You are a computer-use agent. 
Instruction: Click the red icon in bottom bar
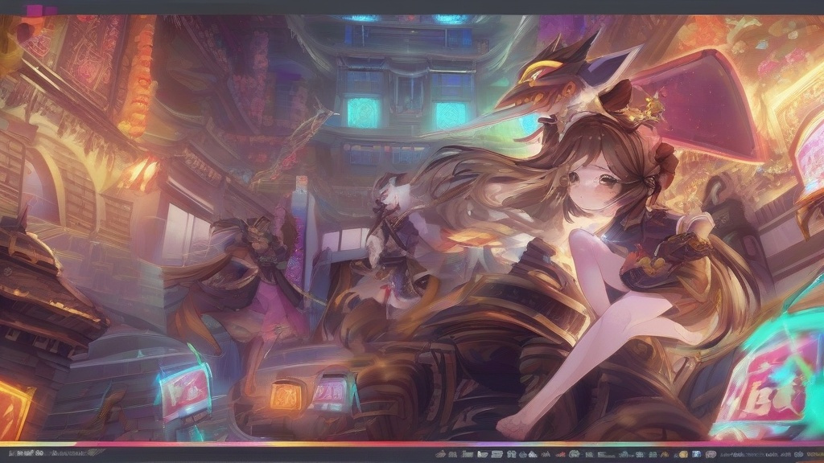tap(559, 455)
